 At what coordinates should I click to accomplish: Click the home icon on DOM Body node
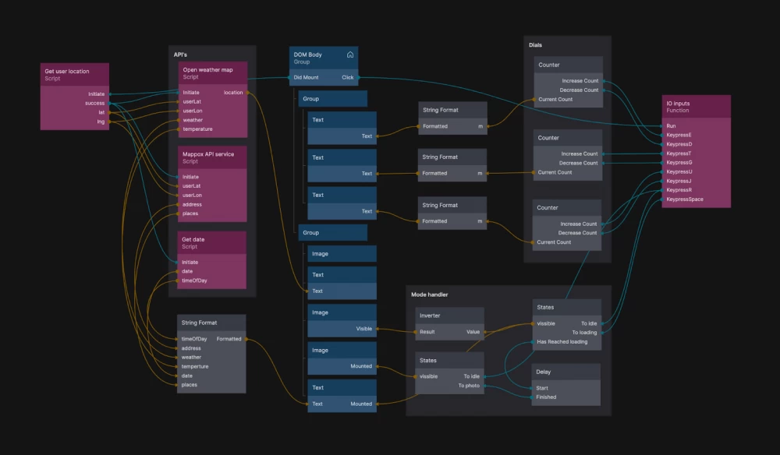[350, 55]
